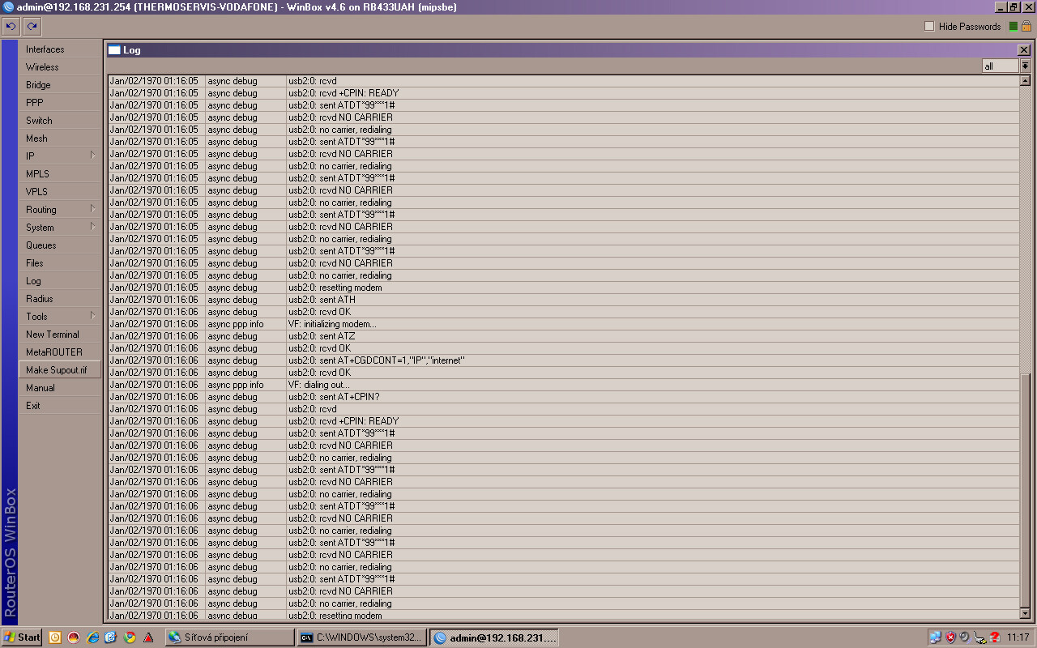This screenshot has width=1037, height=648.
Task: Open New Terminal from the sidebar
Action: click(60, 335)
